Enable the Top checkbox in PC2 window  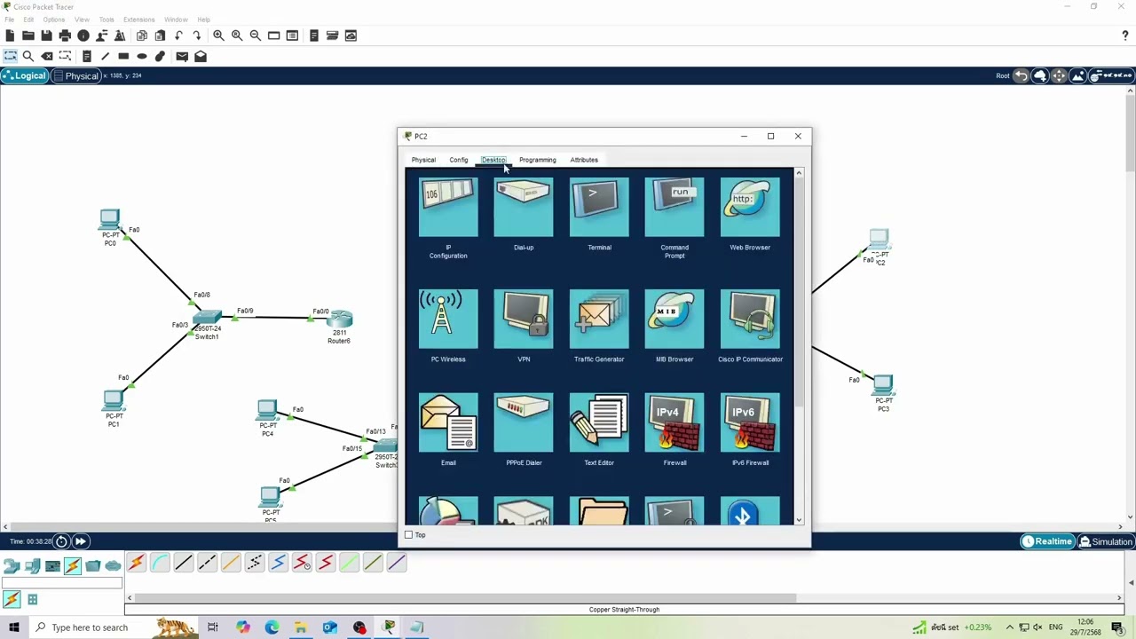coord(408,535)
